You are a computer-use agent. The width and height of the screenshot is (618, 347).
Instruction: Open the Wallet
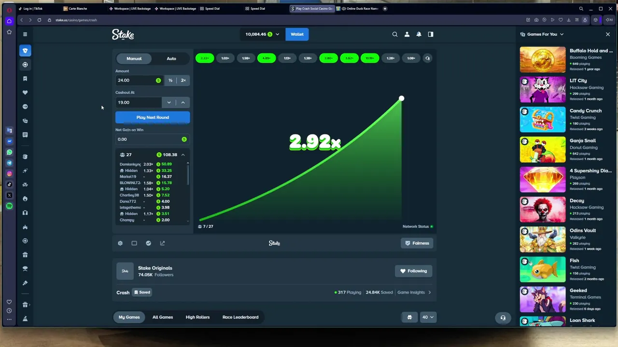[x=297, y=34]
